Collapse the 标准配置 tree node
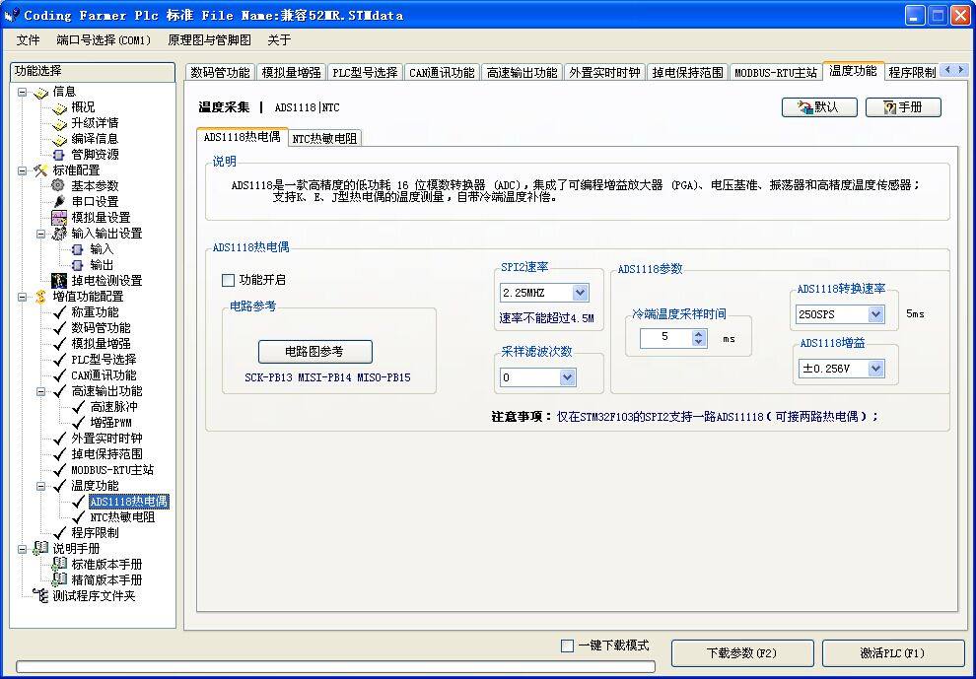The width and height of the screenshot is (976, 679). (x=23, y=170)
